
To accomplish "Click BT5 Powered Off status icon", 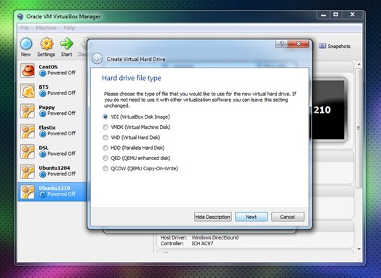I will click(42, 93).
